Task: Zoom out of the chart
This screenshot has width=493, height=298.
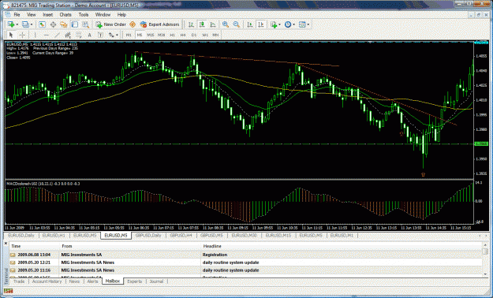Action: pos(237,24)
